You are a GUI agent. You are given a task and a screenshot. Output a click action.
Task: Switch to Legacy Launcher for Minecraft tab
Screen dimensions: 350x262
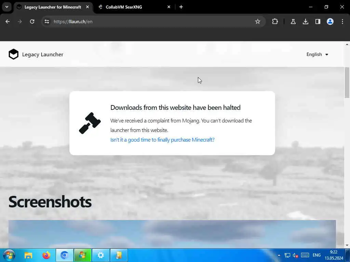pyautogui.click(x=53, y=7)
